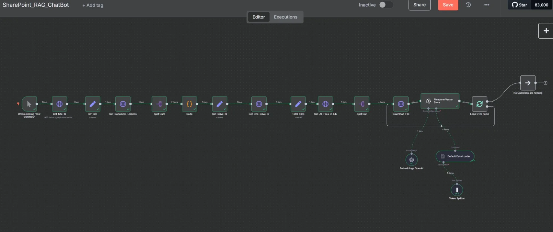Viewport: 553px width, 232px height.
Task: Switch to the Executions tab
Action: (x=286, y=17)
